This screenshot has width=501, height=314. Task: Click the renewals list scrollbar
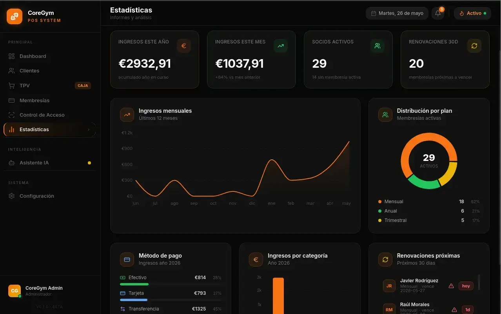point(479,282)
